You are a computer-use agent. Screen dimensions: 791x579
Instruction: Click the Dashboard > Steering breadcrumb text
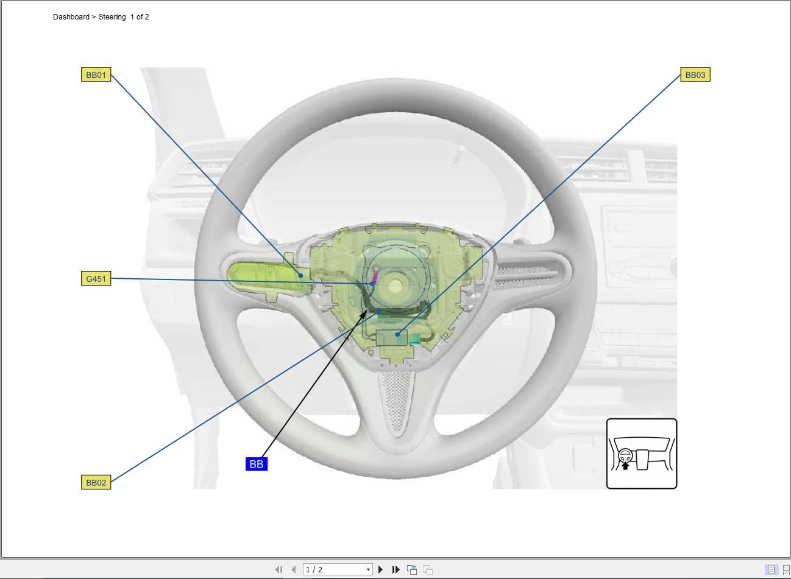(101, 17)
